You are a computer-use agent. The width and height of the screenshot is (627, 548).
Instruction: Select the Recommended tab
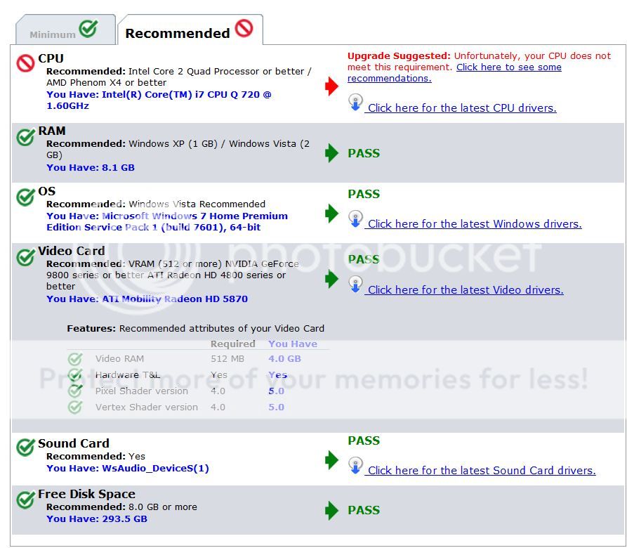(x=190, y=30)
